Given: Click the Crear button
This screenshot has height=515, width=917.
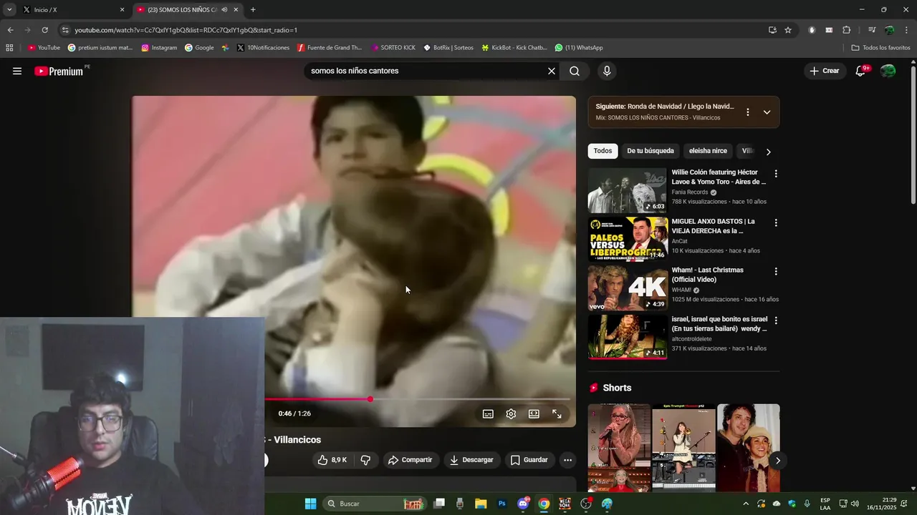Looking at the screenshot, I should (x=824, y=71).
